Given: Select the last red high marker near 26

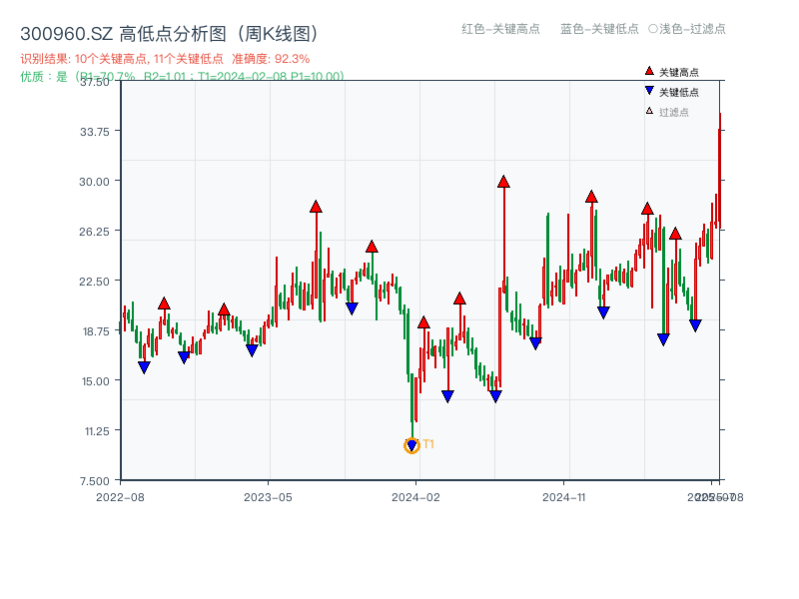Looking at the screenshot, I should (675, 234).
